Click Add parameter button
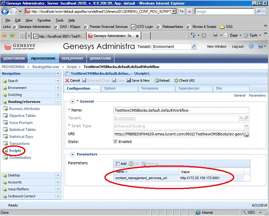This screenshot has height=216, width=269. [x=121, y=164]
